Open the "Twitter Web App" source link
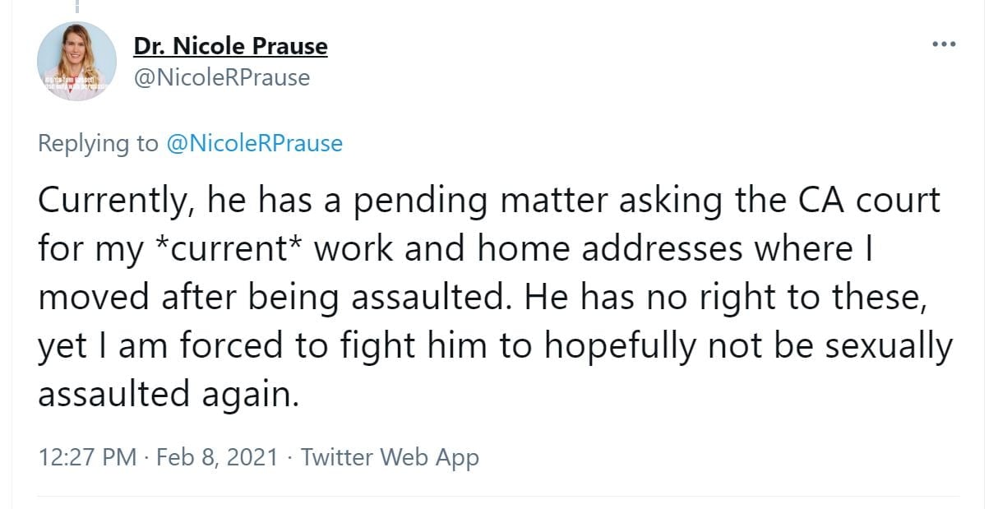Image resolution: width=998 pixels, height=509 pixels. point(390,457)
